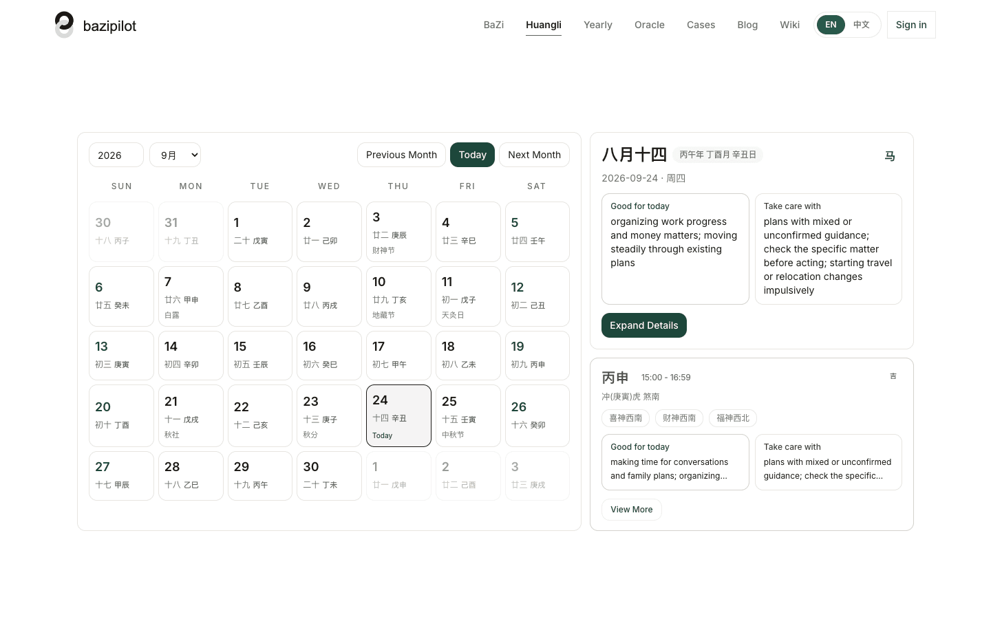Click the day's Take care with card
The width and height of the screenshot is (991, 619).
[829, 249]
